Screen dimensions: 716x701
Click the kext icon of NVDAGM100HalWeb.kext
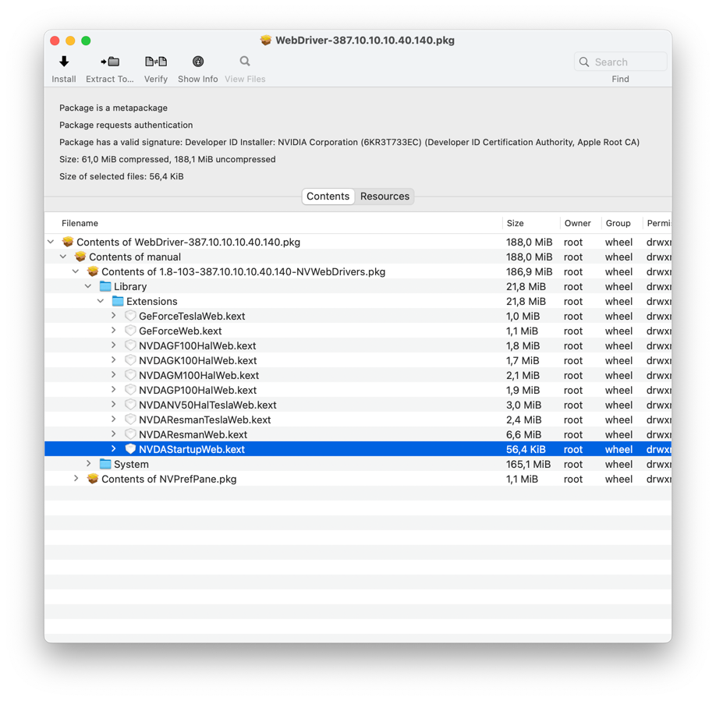130,375
